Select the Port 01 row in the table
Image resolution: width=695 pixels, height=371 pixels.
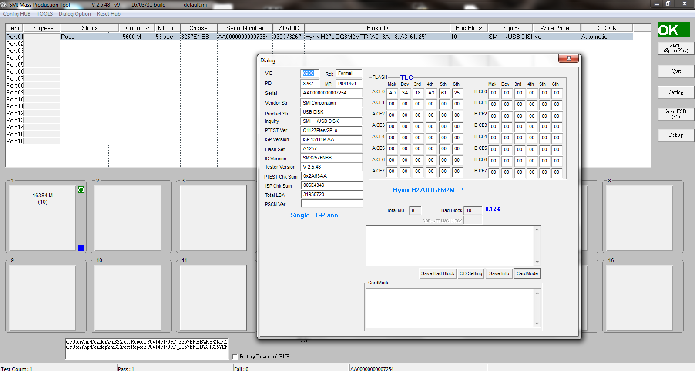(319, 37)
